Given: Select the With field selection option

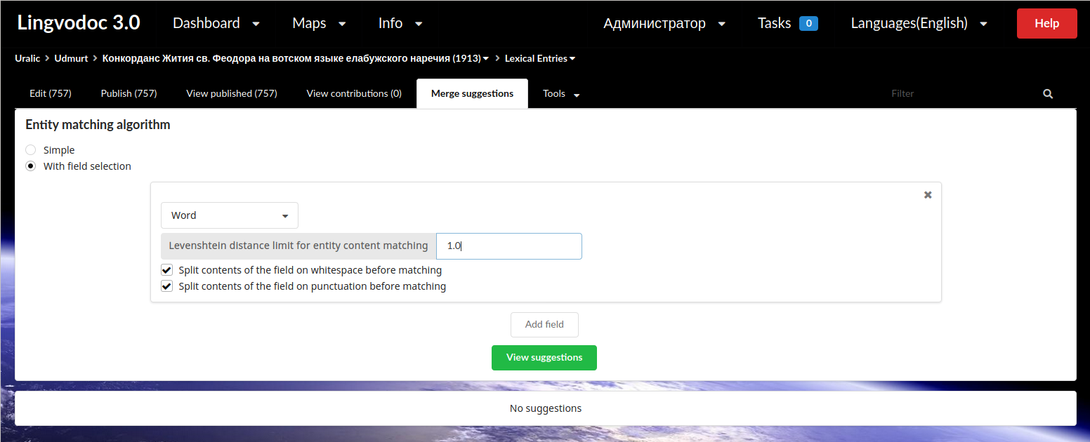Looking at the screenshot, I should pyautogui.click(x=30, y=166).
